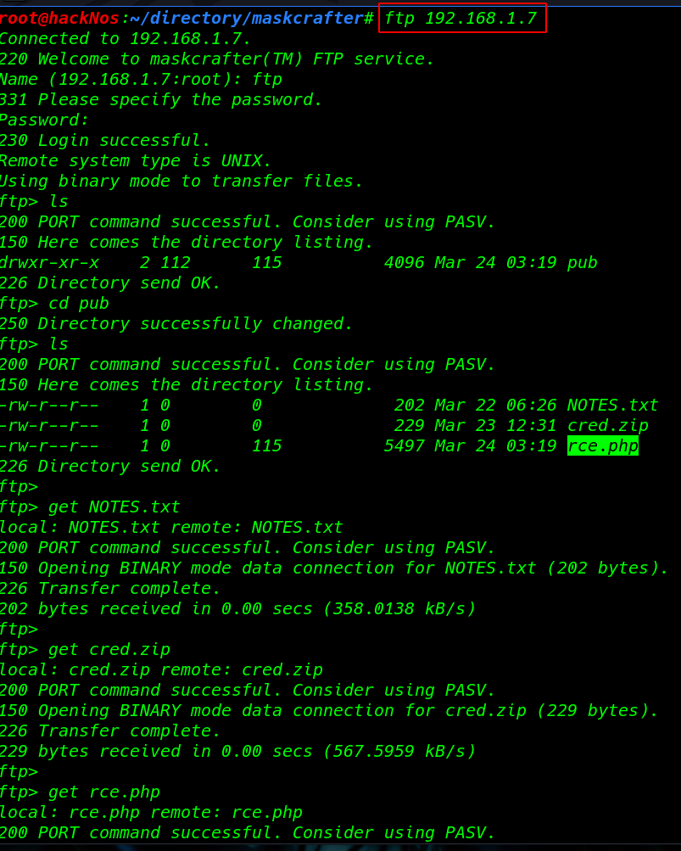This screenshot has height=851, width=681.
Task: Click the 567.5959 kB/s transfer speed text
Action: click(400, 751)
